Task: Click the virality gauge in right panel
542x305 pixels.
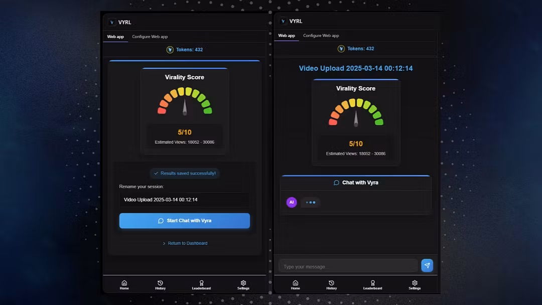Action: [x=356, y=112]
